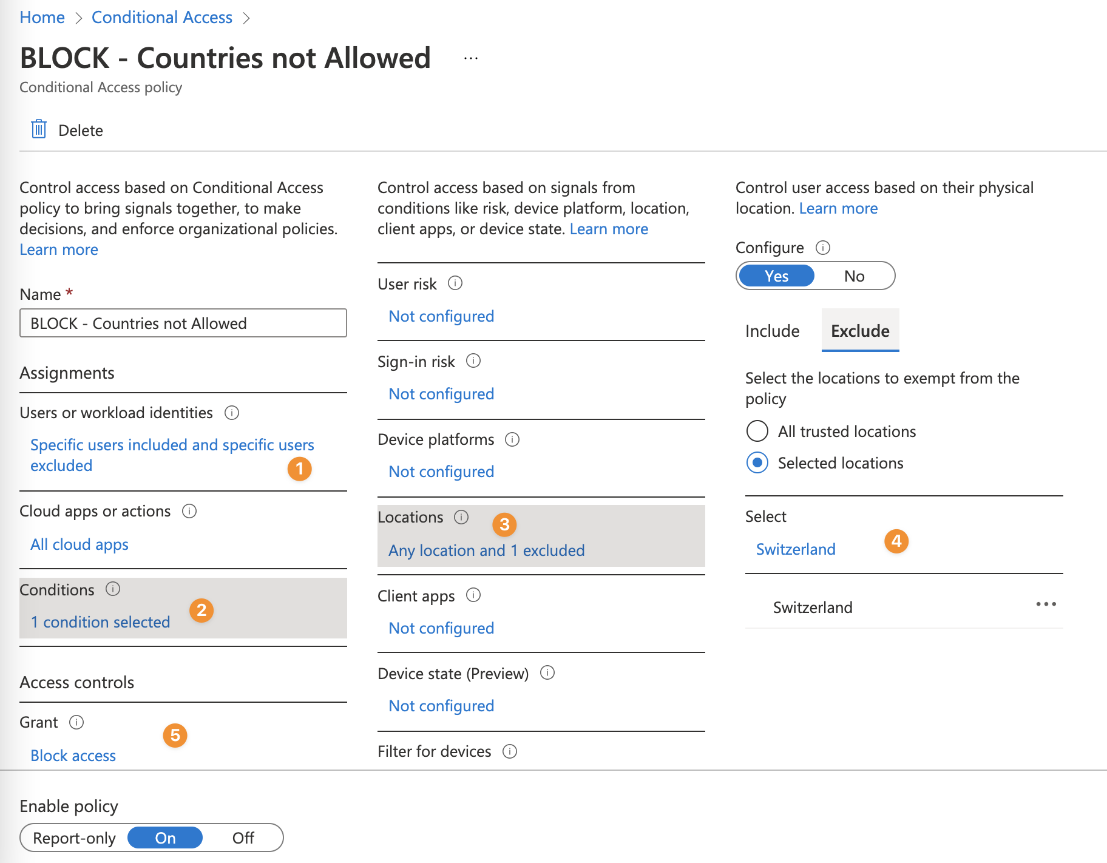
Task: Open the three-dot menu on the Switzerland row
Action: (1046, 604)
